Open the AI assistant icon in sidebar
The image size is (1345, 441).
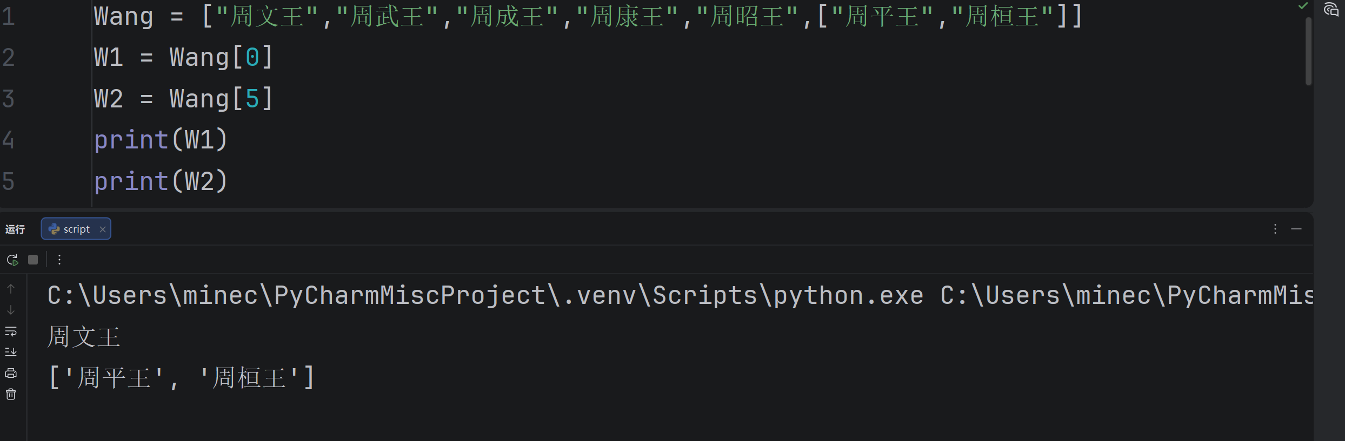coord(1331,9)
